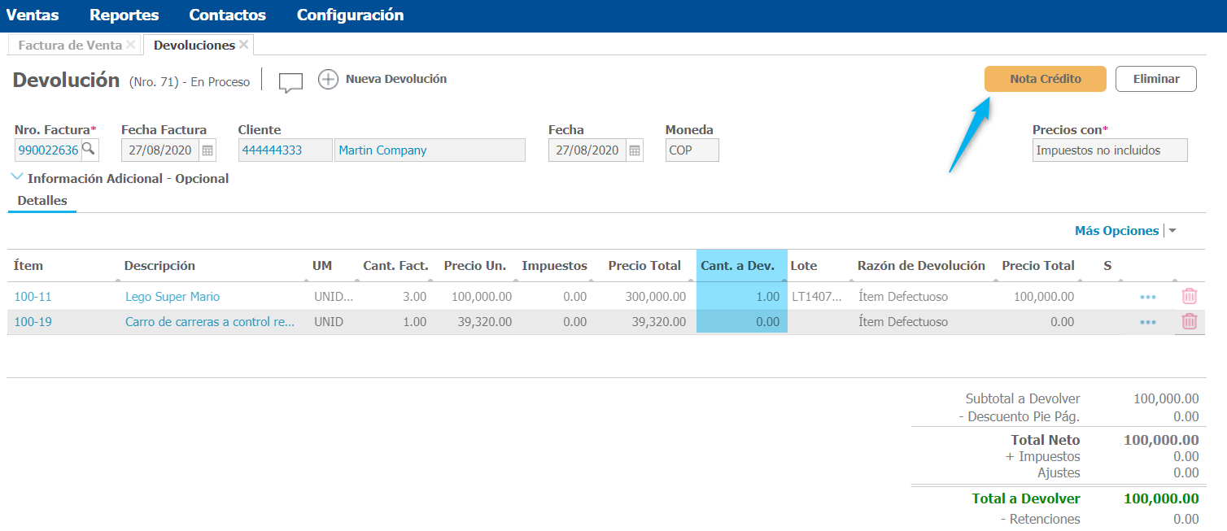The height and width of the screenshot is (531, 1227).
Task: Open the Precios con dropdown
Action: 1109,150
